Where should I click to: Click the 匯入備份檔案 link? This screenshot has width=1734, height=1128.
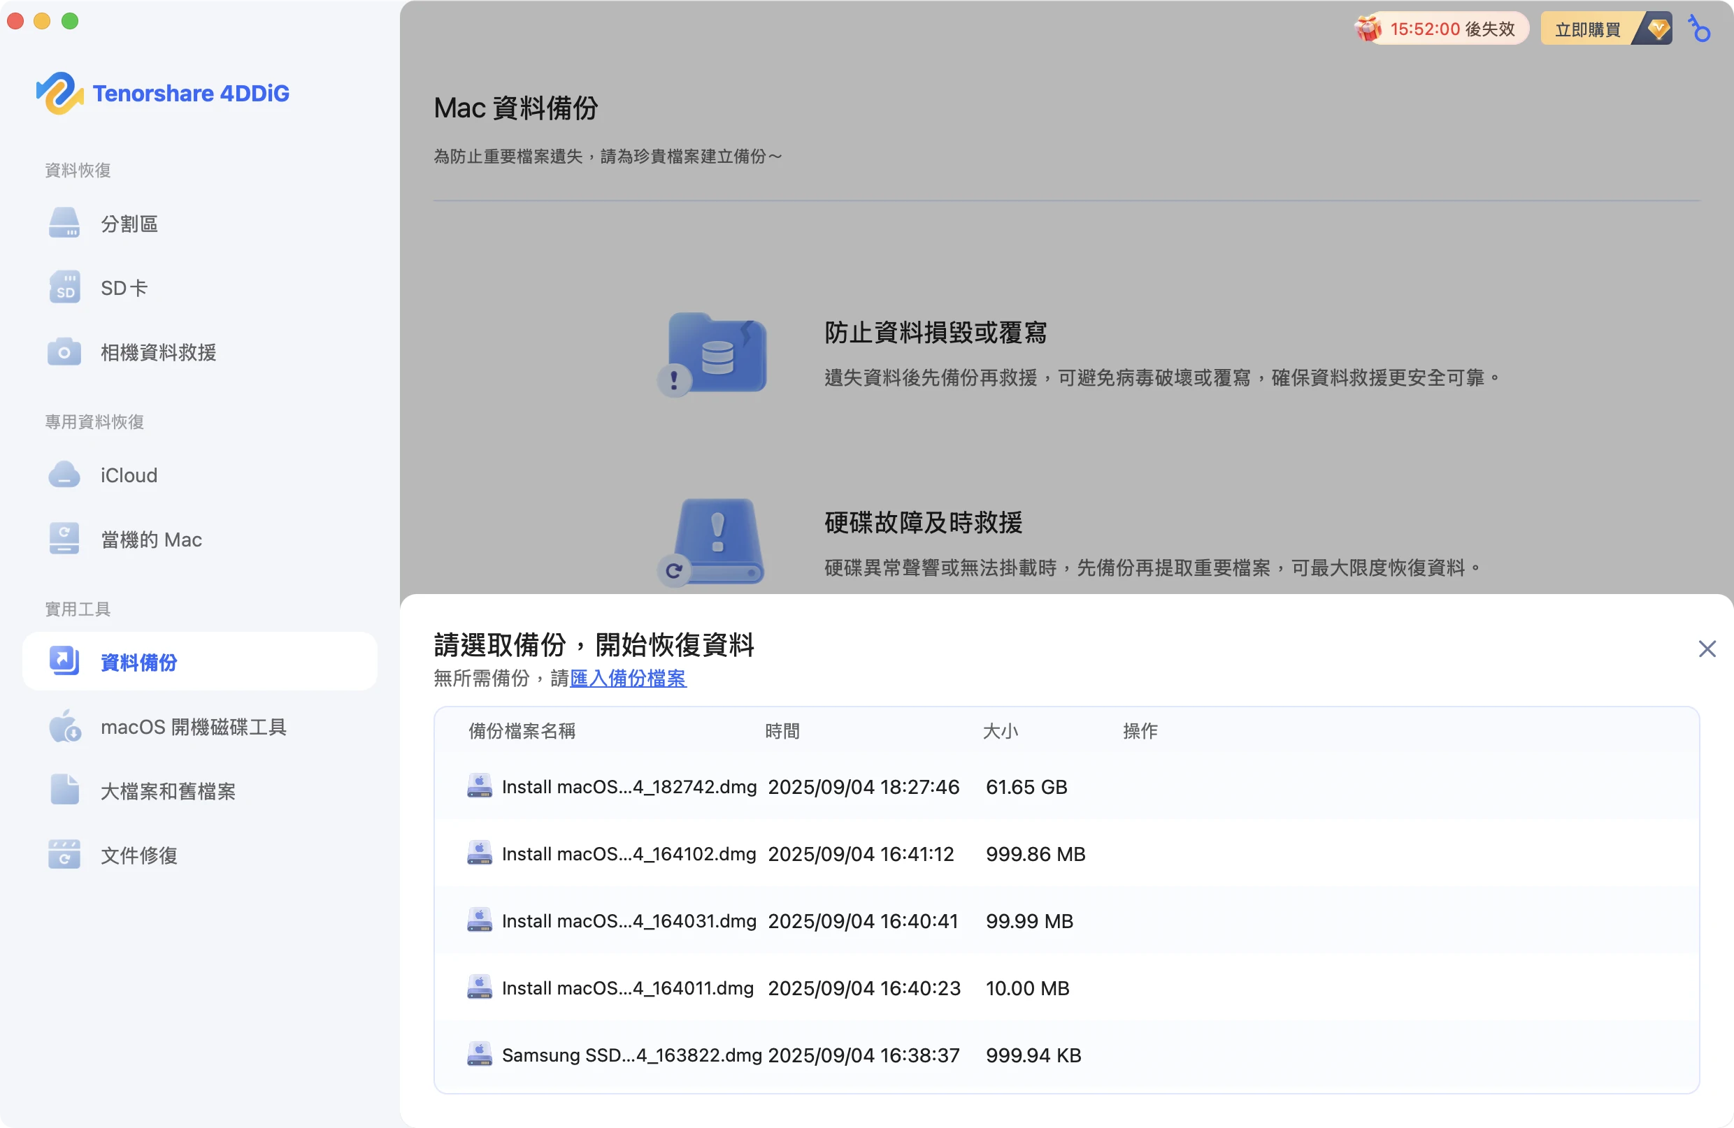pos(628,678)
